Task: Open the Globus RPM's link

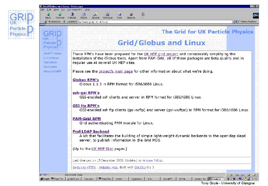Action: (x=86, y=80)
